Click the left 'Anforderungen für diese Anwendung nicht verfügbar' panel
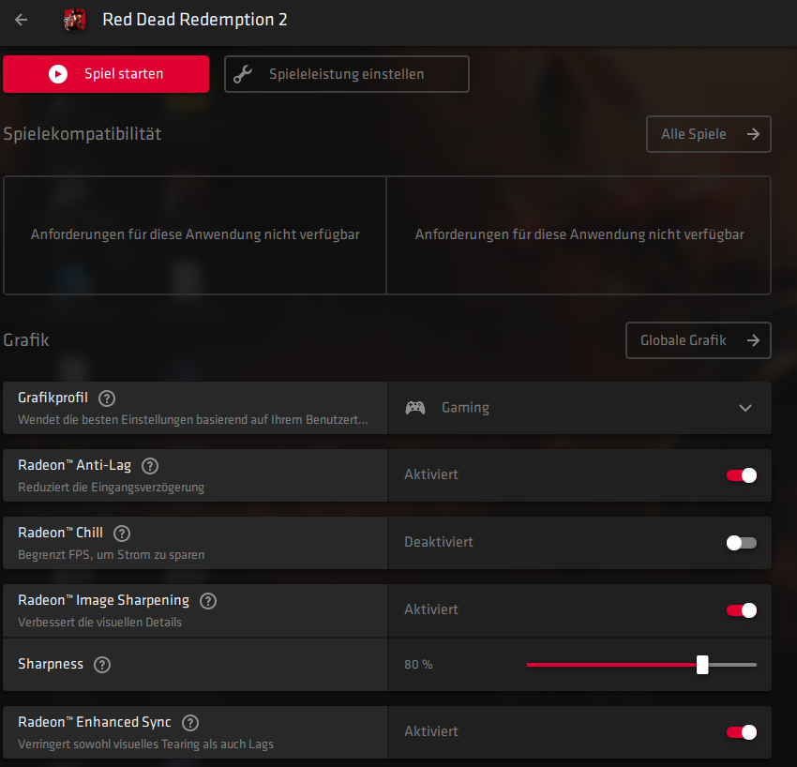 tap(195, 234)
